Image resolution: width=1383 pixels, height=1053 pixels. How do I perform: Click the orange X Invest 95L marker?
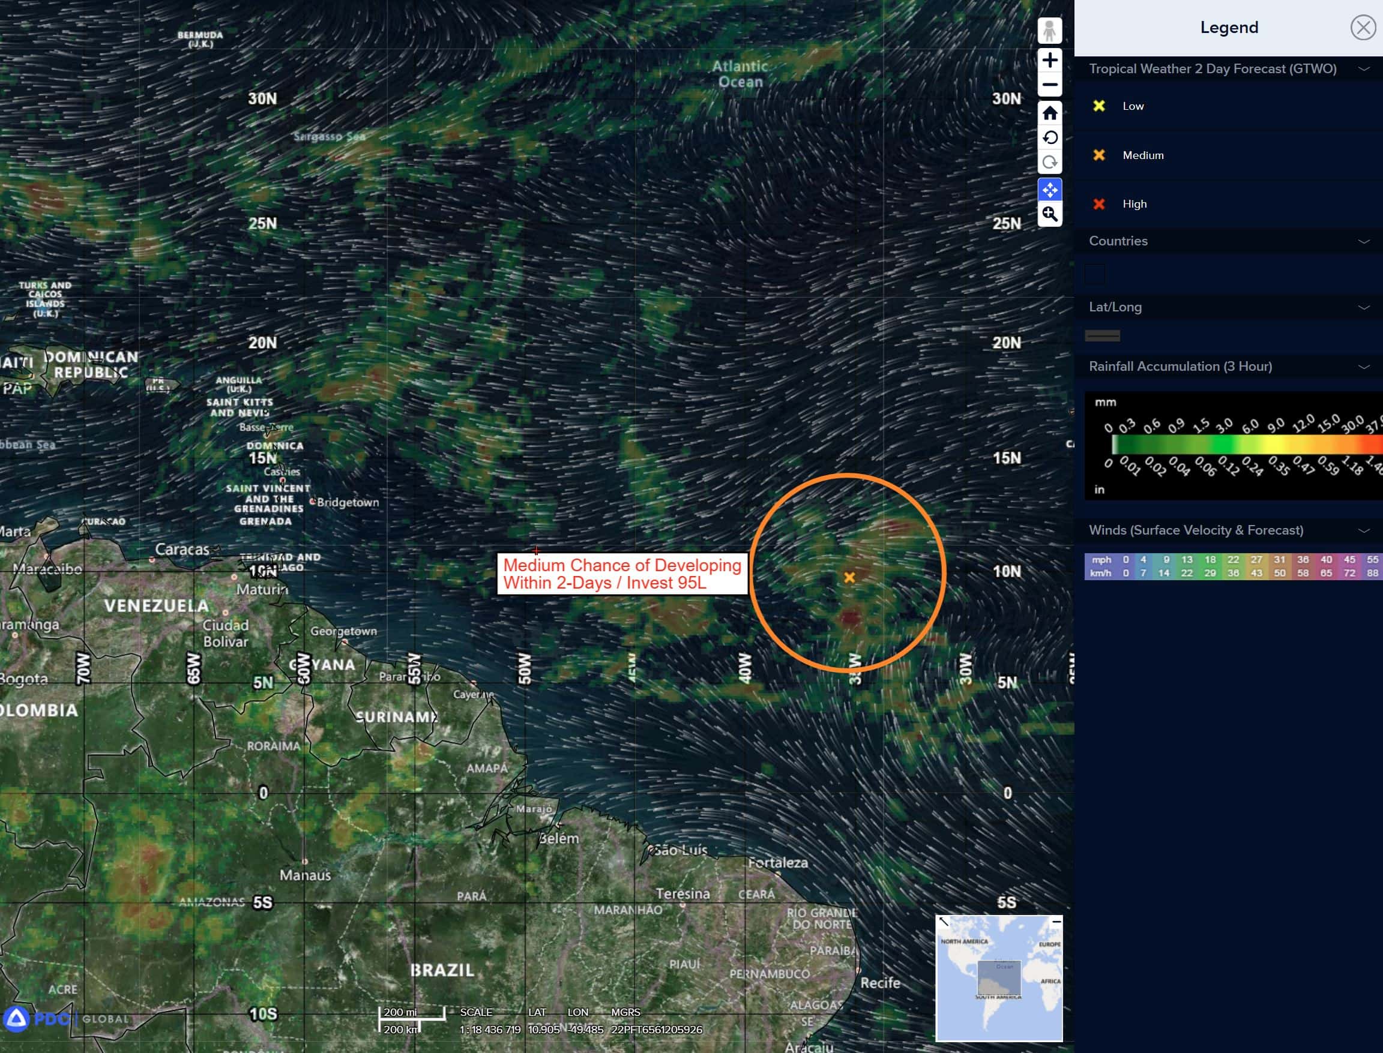[x=849, y=577]
